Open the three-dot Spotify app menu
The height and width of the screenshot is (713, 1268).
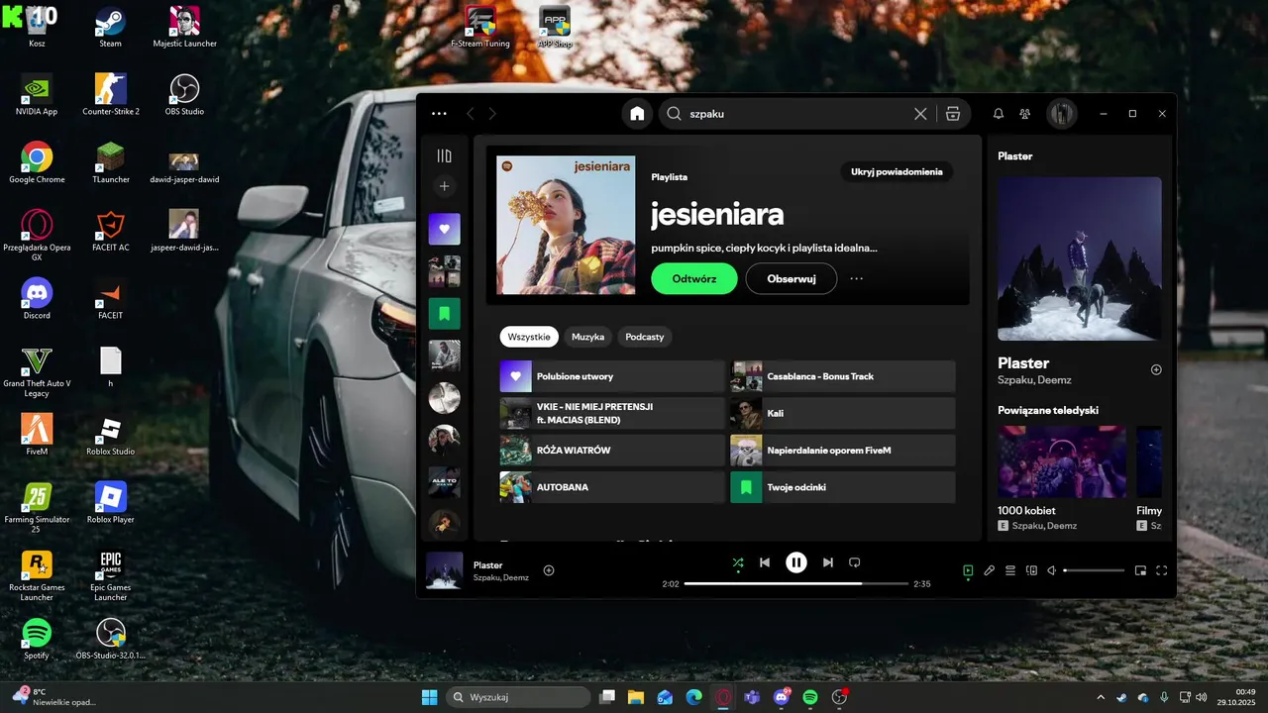tap(440, 114)
